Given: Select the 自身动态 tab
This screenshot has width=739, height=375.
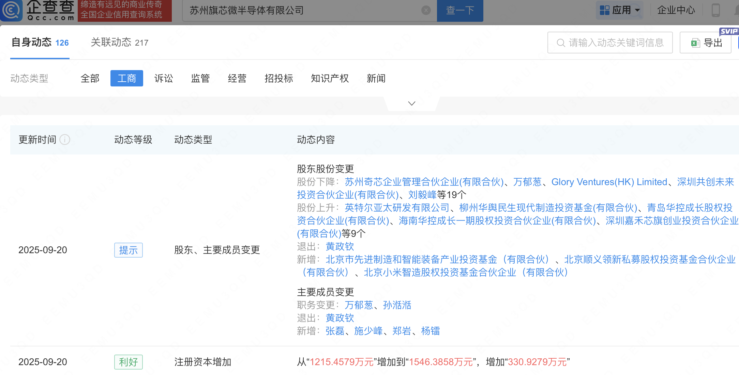Looking at the screenshot, I should [x=40, y=43].
